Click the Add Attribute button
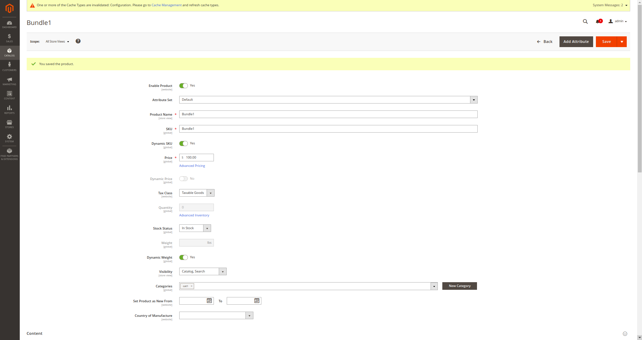This screenshot has height=340, width=642. tap(576, 42)
